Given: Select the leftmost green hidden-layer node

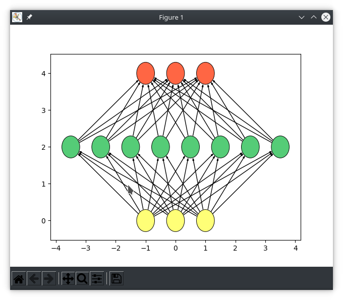Looking at the screenshot, I should pos(71,147).
